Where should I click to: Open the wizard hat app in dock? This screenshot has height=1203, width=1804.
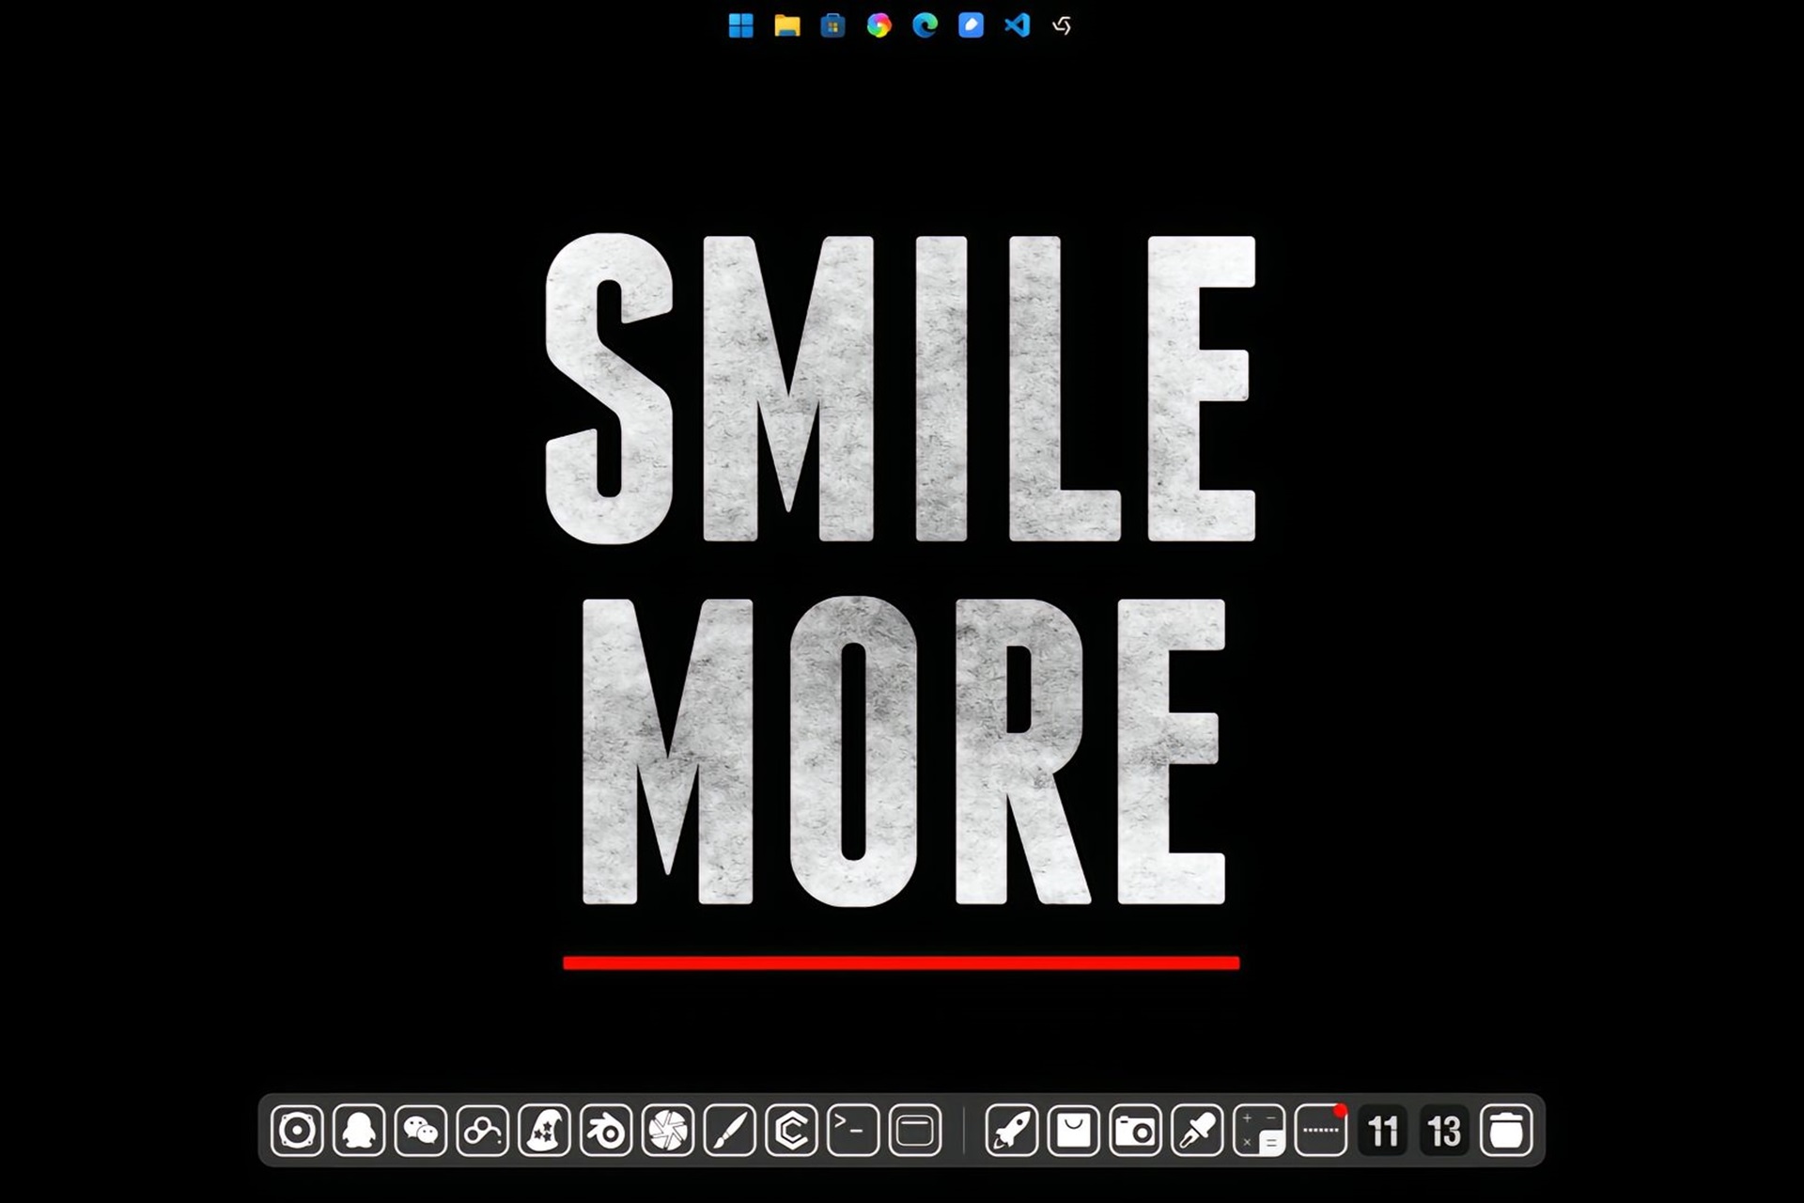tap(544, 1130)
